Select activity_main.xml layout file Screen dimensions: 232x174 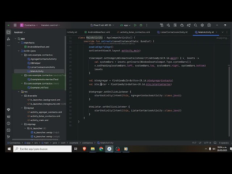pos(38,120)
